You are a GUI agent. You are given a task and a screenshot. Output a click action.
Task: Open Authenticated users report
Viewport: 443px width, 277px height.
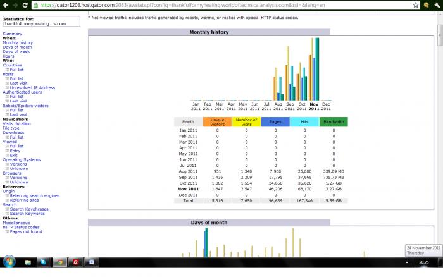pos(22,92)
